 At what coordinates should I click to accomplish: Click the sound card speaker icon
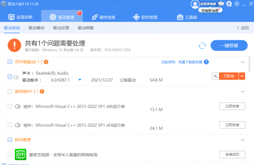(16, 77)
